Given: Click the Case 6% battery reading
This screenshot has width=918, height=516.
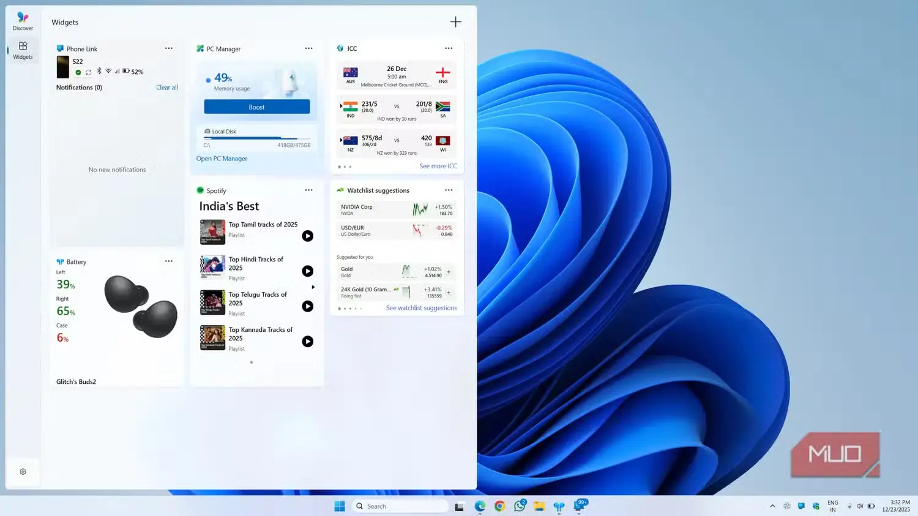Looking at the screenshot, I should tap(62, 338).
